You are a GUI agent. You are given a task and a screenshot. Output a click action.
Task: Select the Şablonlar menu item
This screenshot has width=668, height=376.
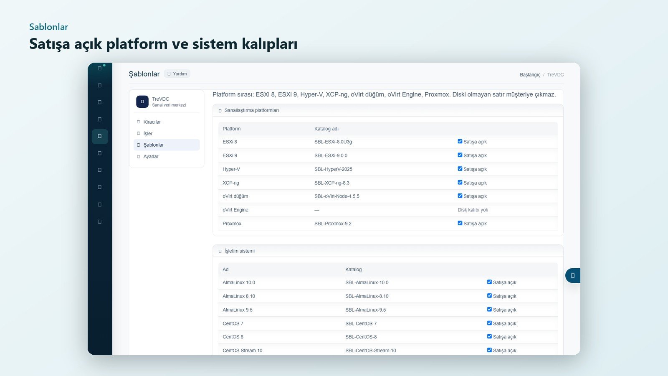167,145
